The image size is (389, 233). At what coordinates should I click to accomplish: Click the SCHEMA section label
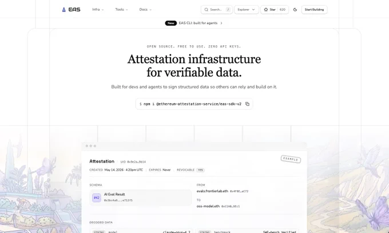[96, 185]
